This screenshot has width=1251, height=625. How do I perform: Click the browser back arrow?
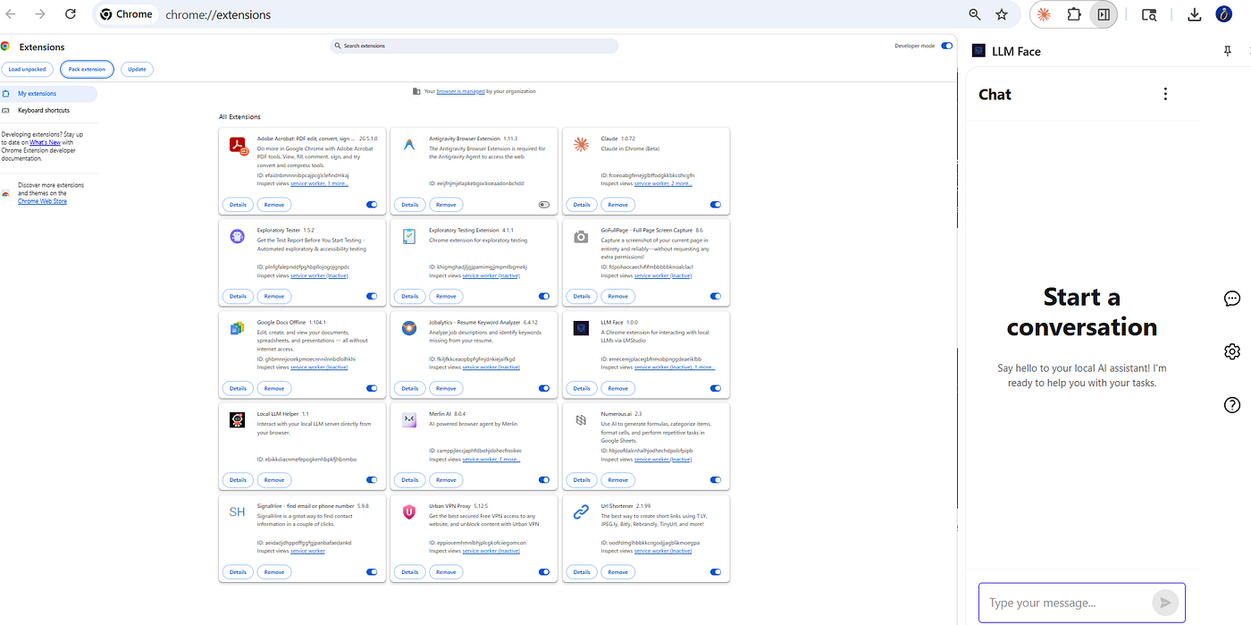(11, 14)
